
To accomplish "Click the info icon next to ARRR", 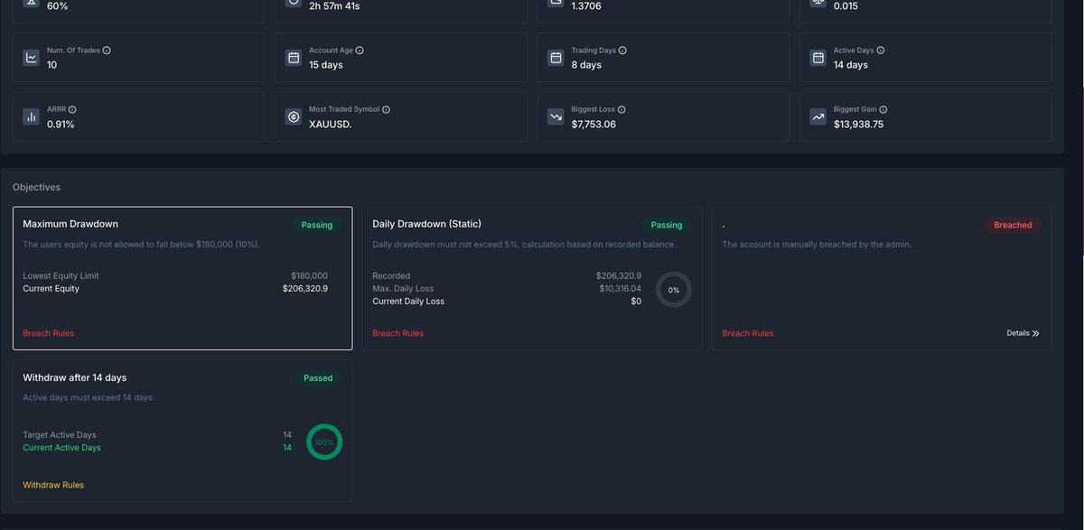I will coord(72,109).
